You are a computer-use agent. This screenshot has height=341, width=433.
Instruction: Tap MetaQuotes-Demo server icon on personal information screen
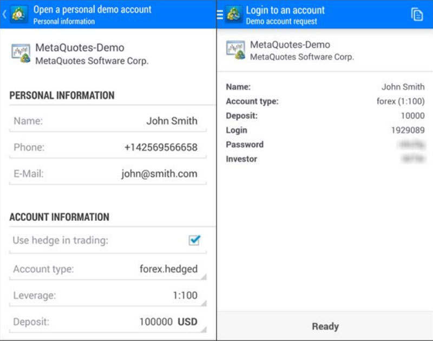21,53
